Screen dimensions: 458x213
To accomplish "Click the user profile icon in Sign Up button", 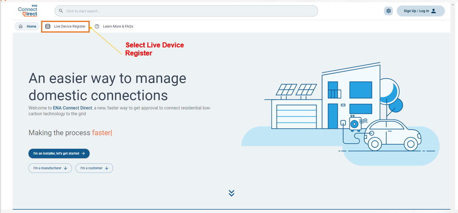I will click(433, 11).
